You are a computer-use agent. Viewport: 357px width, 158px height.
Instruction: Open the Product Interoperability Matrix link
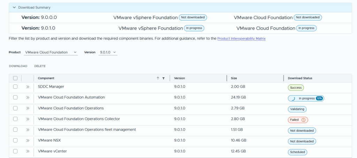[241, 39]
